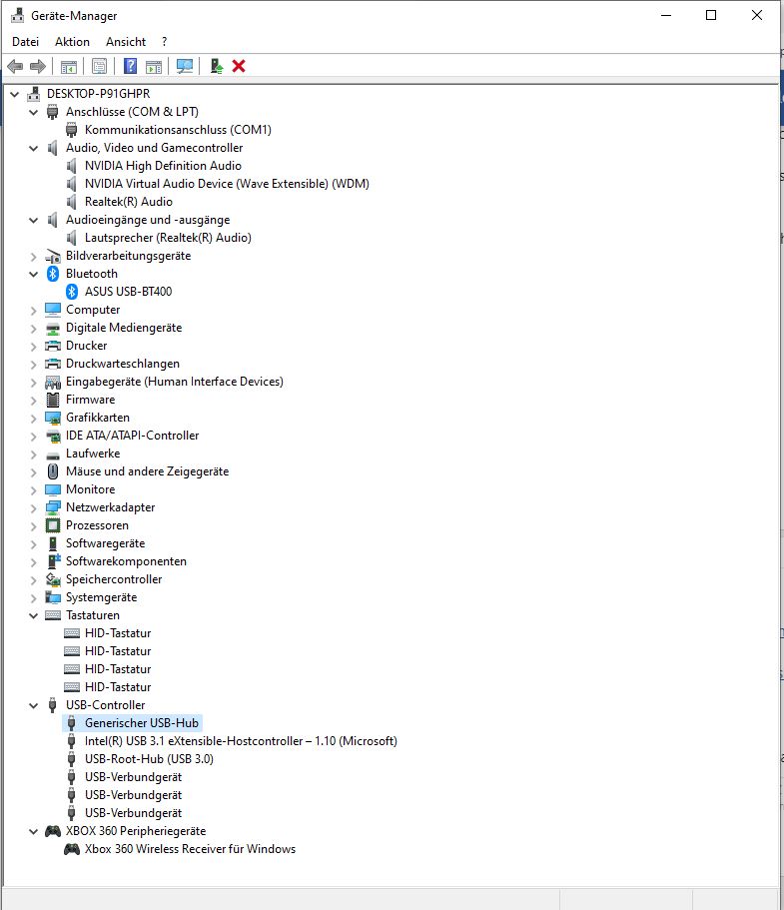The width and height of the screenshot is (784, 910).
Task: Expand IDE ATA/ATAPI-Controller chevron
Action: [34, 436]
